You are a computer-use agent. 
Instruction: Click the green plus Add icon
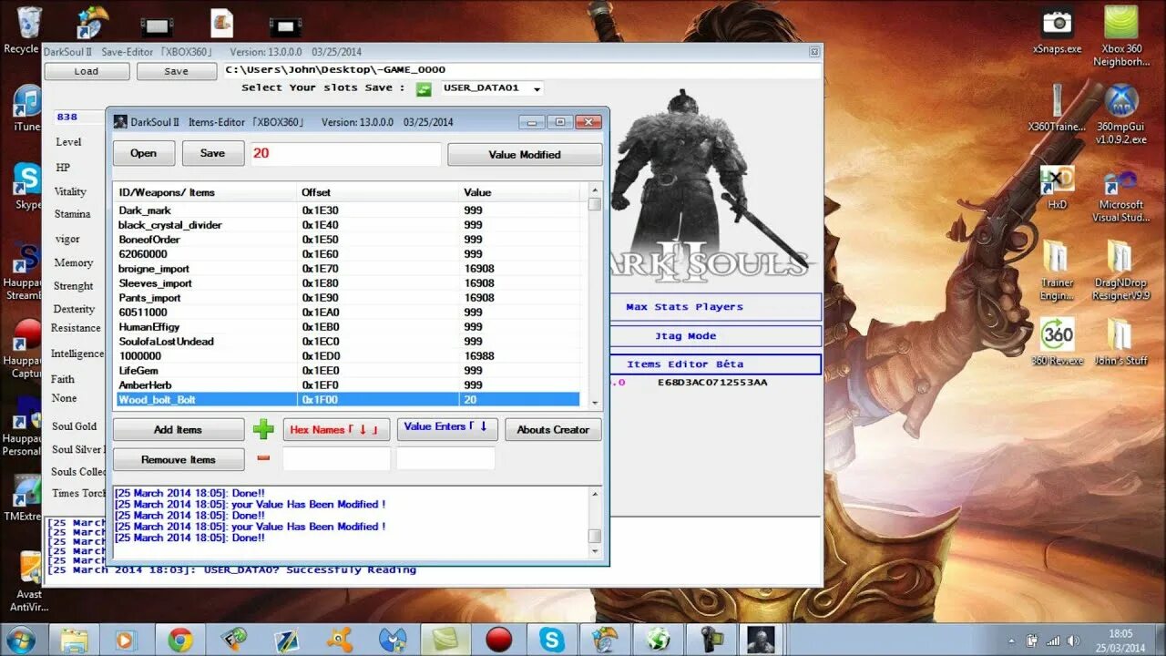[263, 429]
